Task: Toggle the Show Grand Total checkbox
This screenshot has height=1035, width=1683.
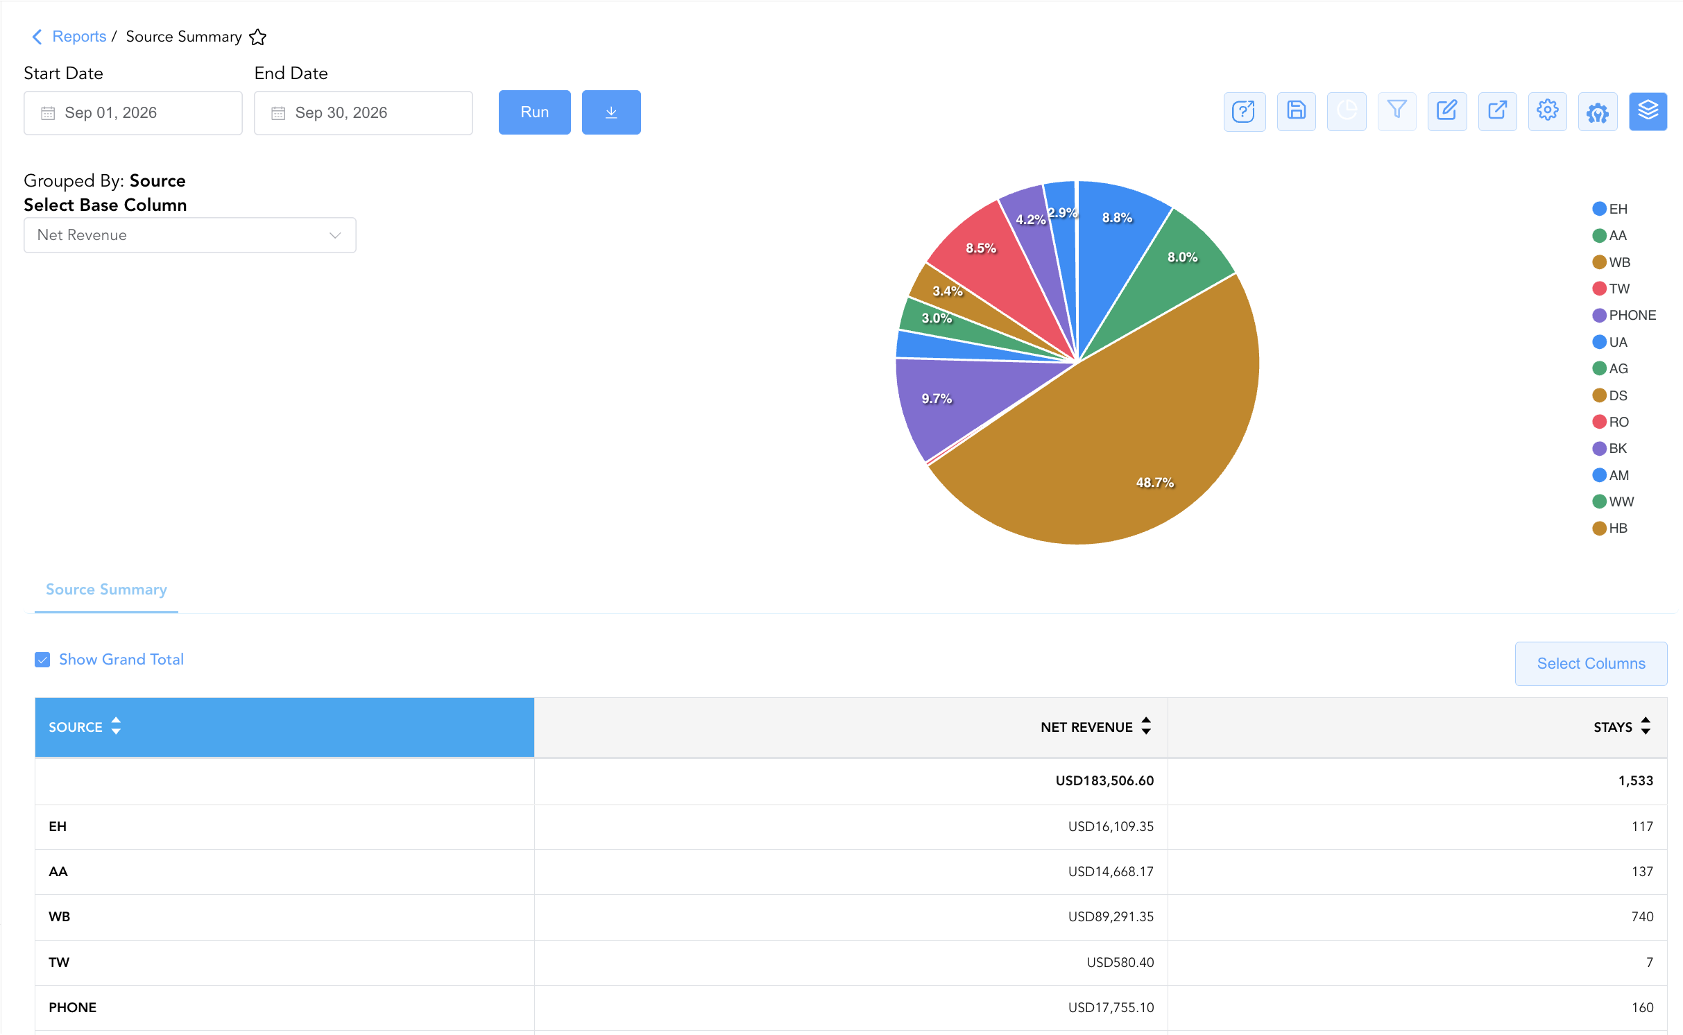Action: click(x=42, y=660)
